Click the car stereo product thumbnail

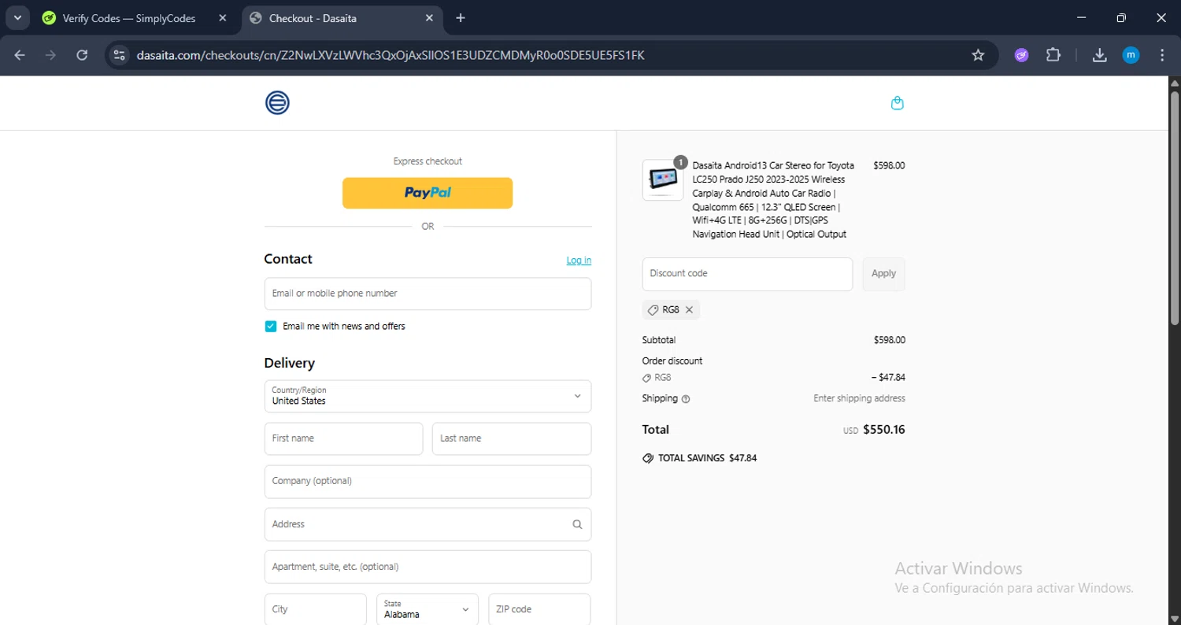[663, 179]
